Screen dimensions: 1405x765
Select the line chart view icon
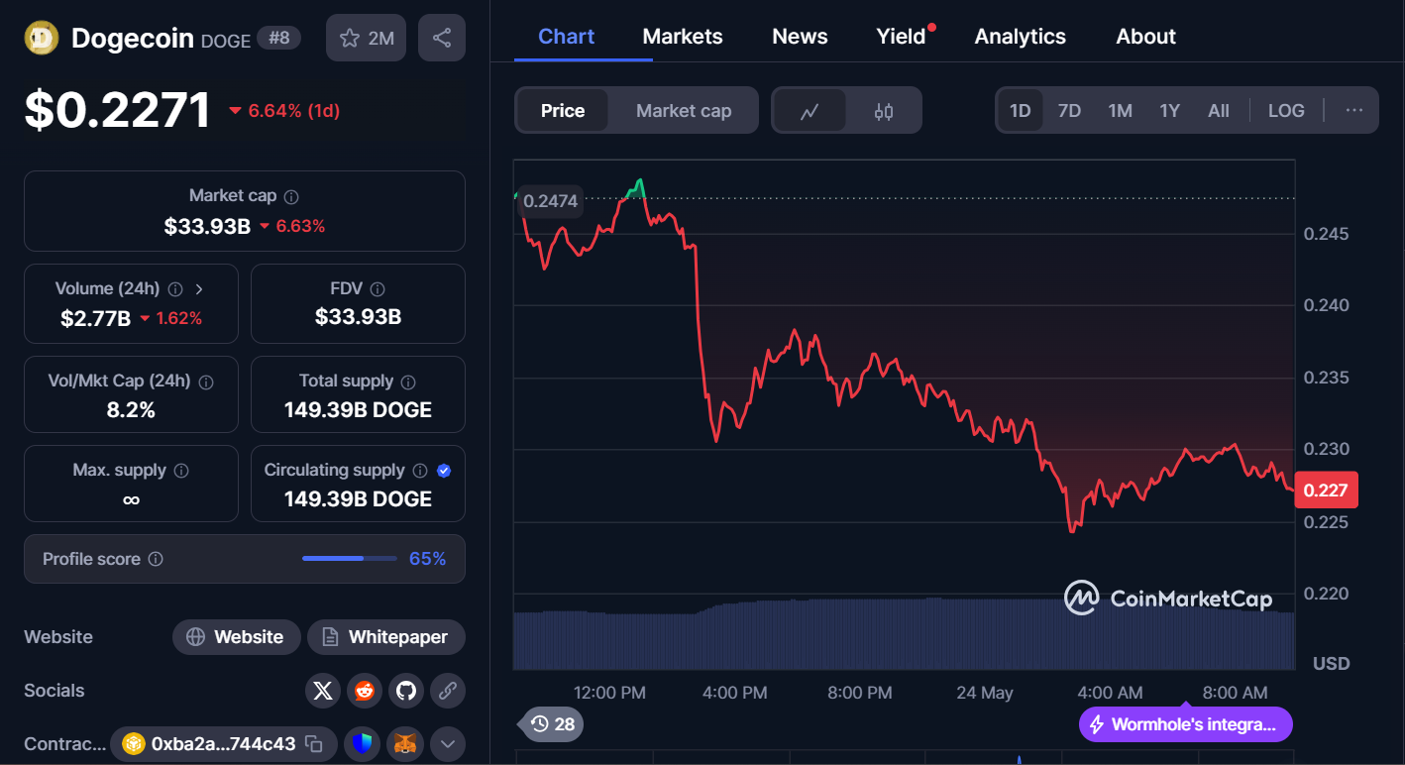click(810, 111)
